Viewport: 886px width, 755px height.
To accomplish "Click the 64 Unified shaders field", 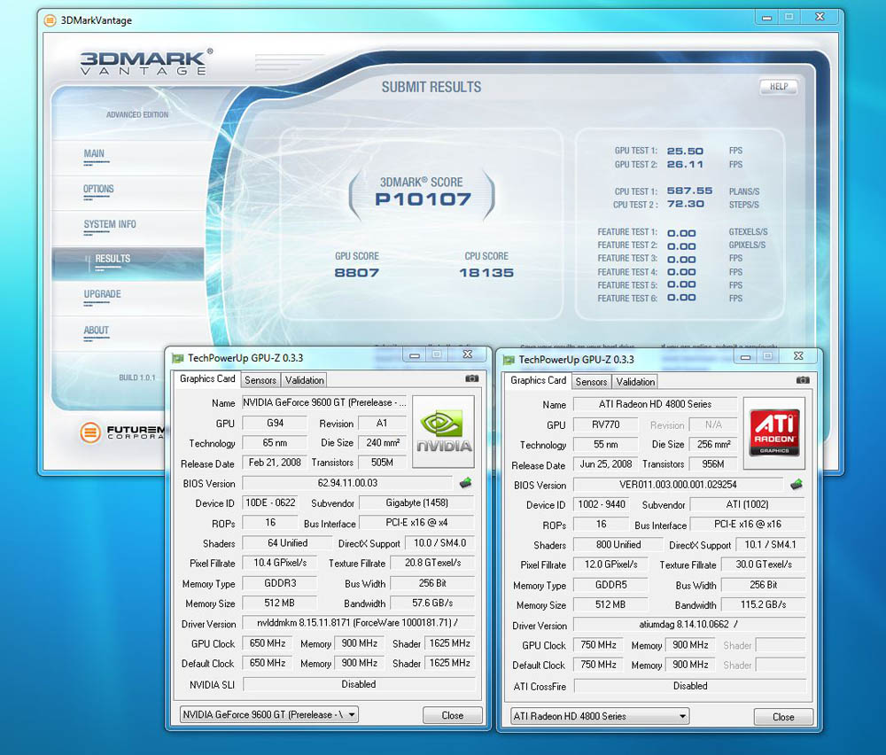I will [x=288, y=543].
